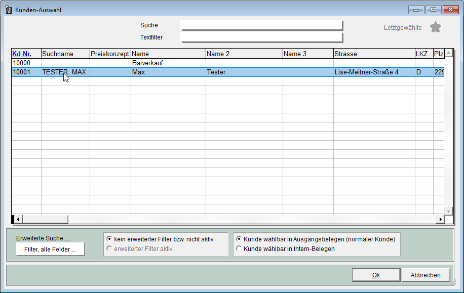
Task: Click the Name 3 column header
Action: pos(308,54)
